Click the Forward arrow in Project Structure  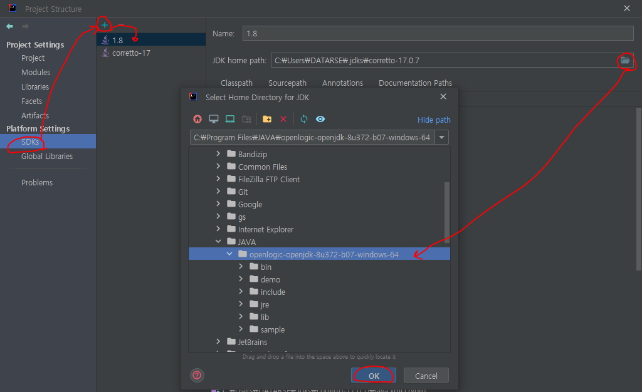pyautogui.click(x=25, y=26)
